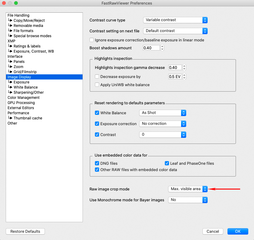Open Contrast setting on next file dropdown
The height and width of the screenshot is (240, 254).
(175, 31)
